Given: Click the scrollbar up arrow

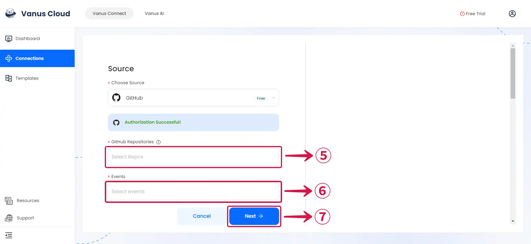Looking at the screenshot, I should 513,46.
